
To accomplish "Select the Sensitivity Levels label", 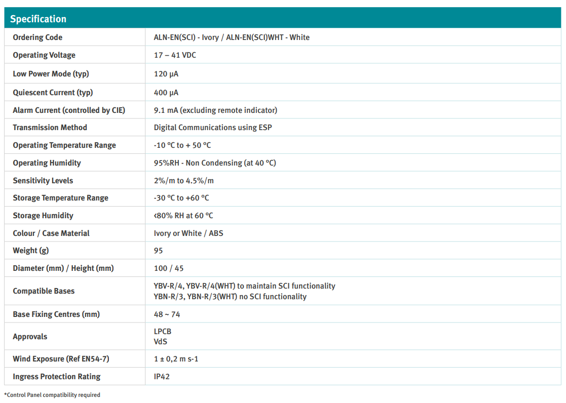I will [43, 181].
